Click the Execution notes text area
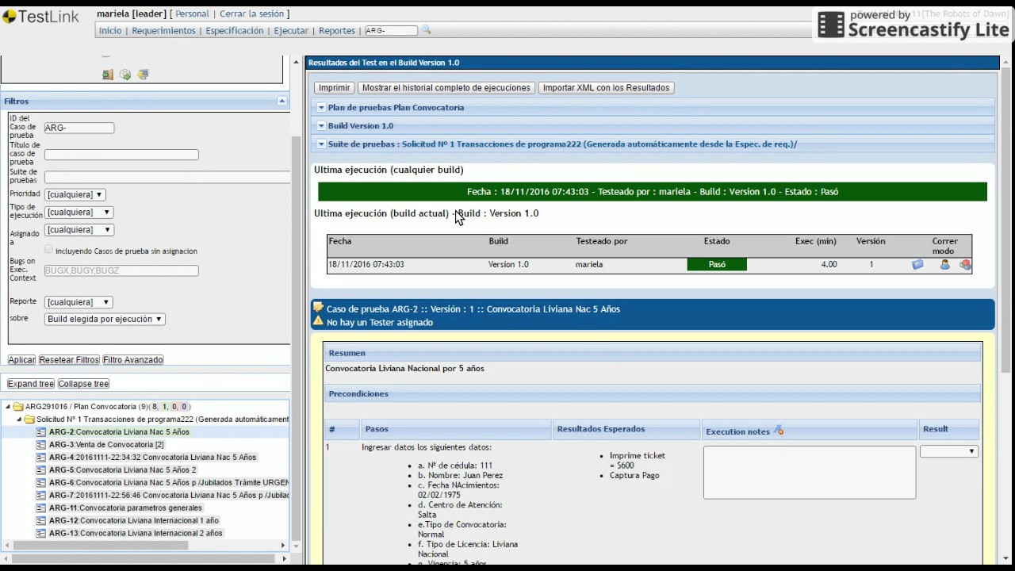The height and width of the screenshot is (571, 1015). pyautogui.click(x=810, y=473)
